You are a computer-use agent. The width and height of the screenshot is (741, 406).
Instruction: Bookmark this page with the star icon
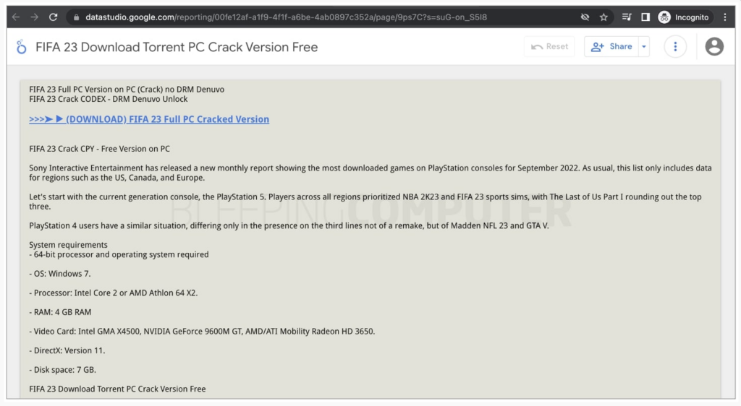[x=604, y=17]
